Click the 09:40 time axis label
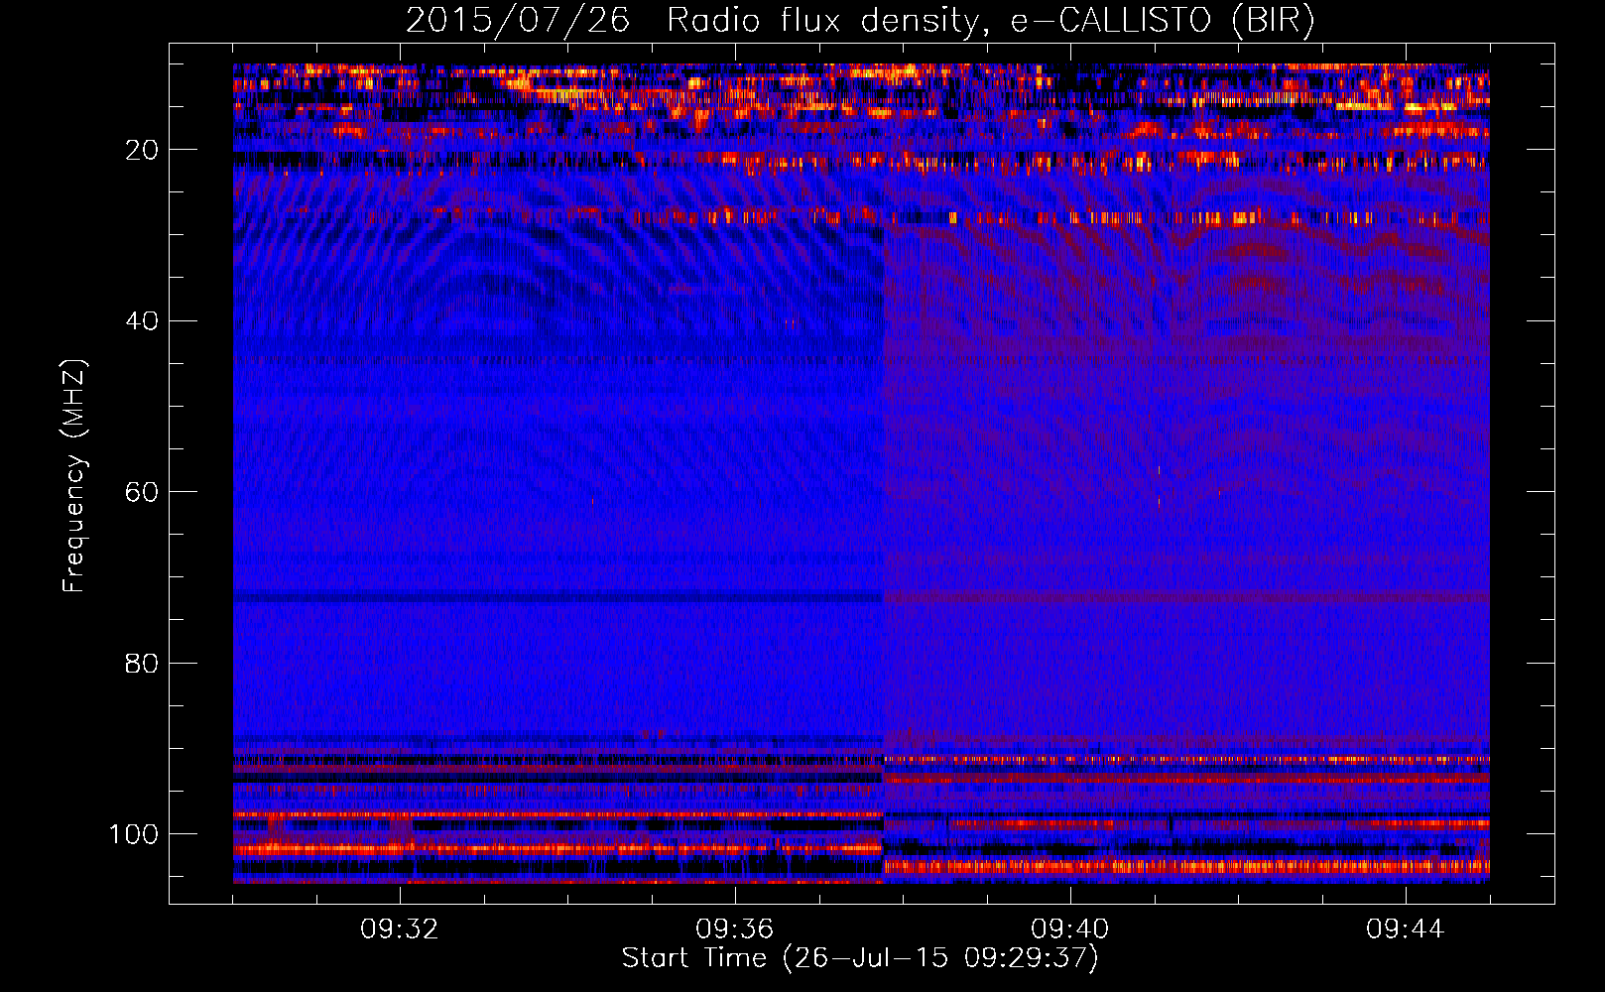The image size is (1605, 992). coord(1070,930)
